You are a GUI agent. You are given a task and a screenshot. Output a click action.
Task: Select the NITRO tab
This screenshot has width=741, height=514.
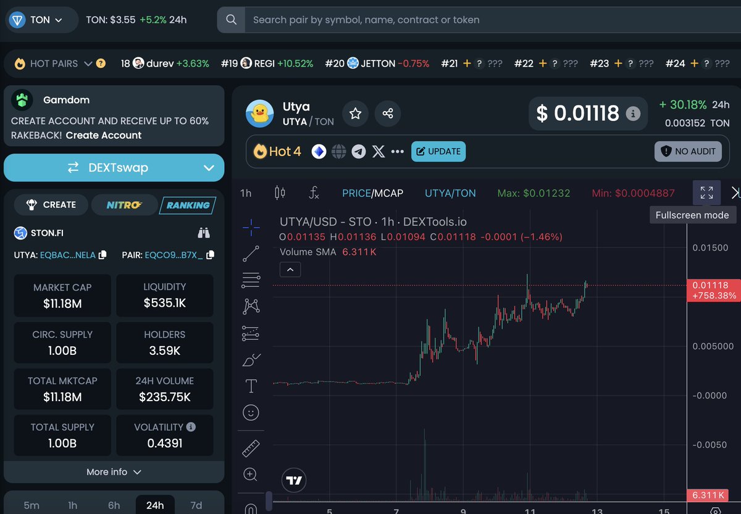coord(124,205)
